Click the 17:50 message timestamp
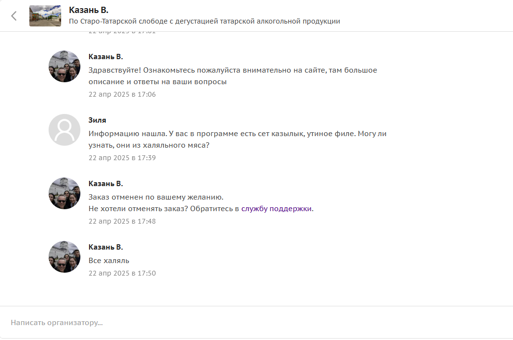This screenshot has height=340, width=513. (x=122, y=273)
